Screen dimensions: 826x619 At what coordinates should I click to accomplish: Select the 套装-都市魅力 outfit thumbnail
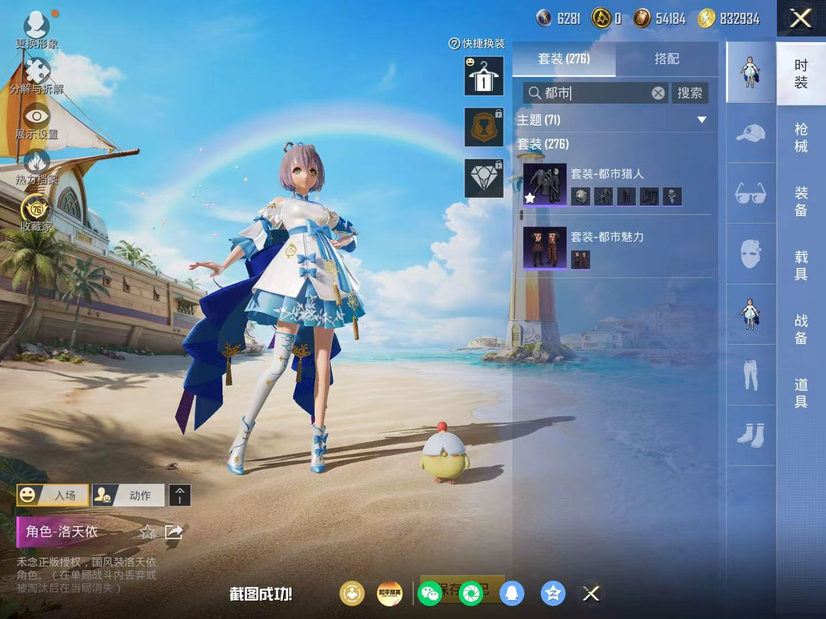[545, 248]
